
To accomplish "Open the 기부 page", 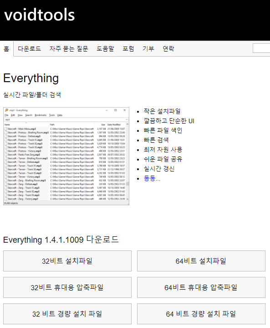I will point(148,48).
